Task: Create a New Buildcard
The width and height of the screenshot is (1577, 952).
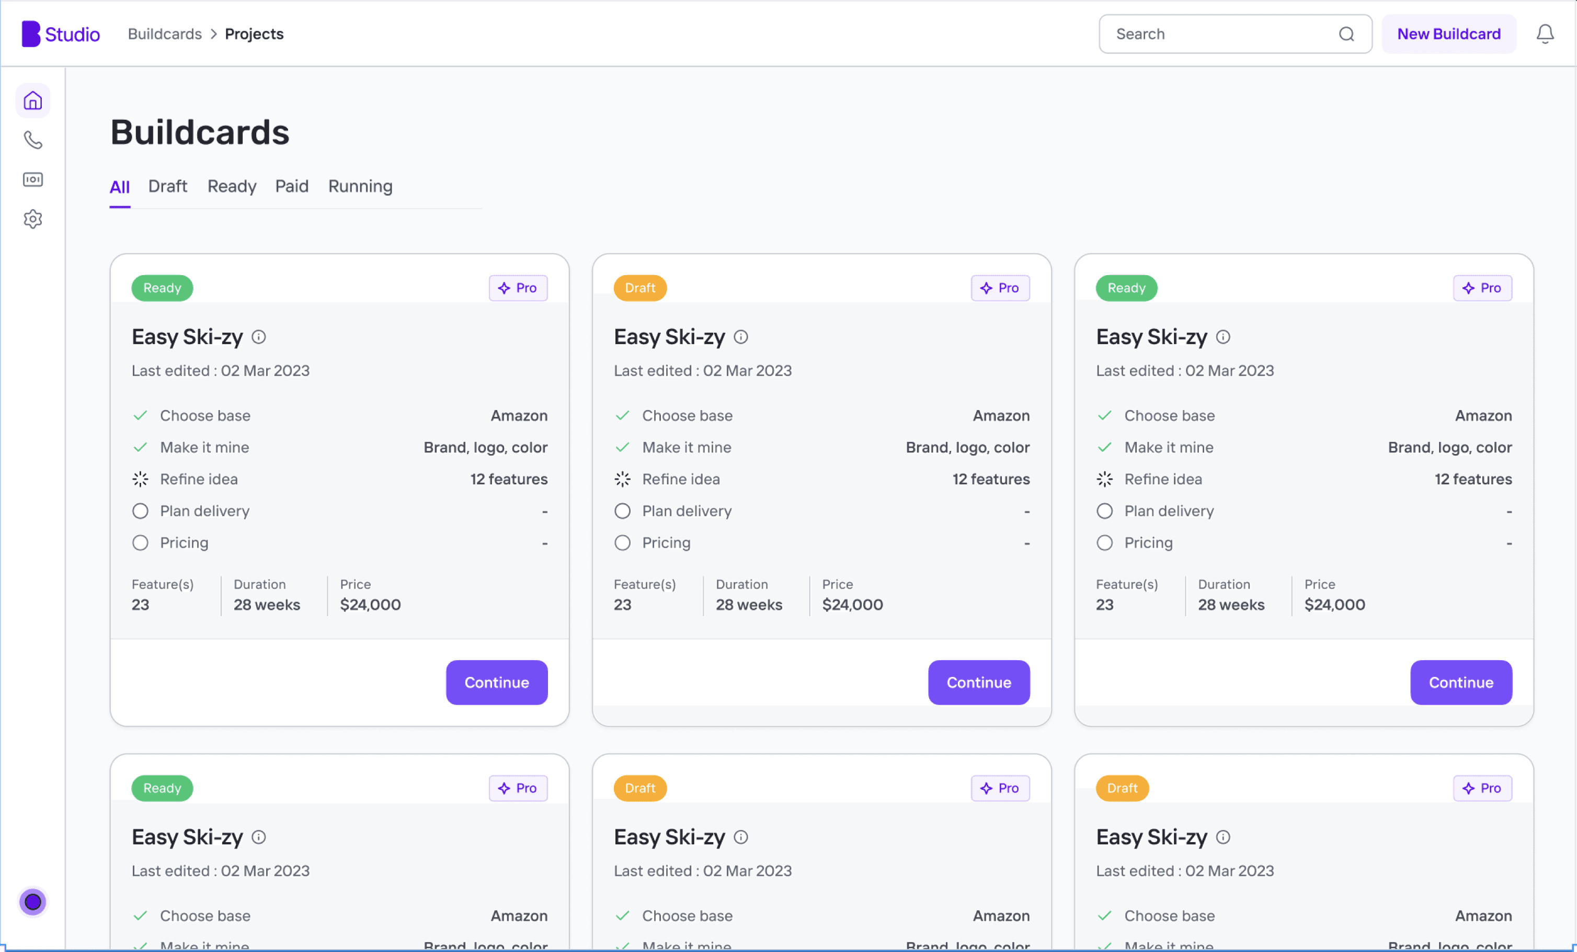Action: pyautogui.click(x=1448, y=34)
